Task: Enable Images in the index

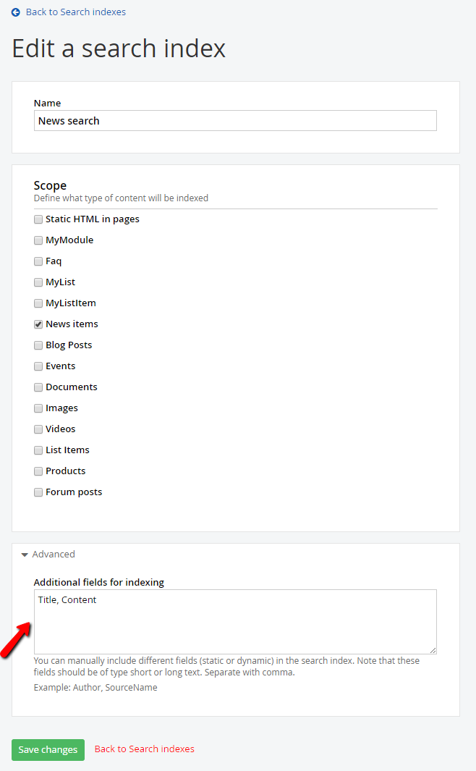Action: click(38, 408)
